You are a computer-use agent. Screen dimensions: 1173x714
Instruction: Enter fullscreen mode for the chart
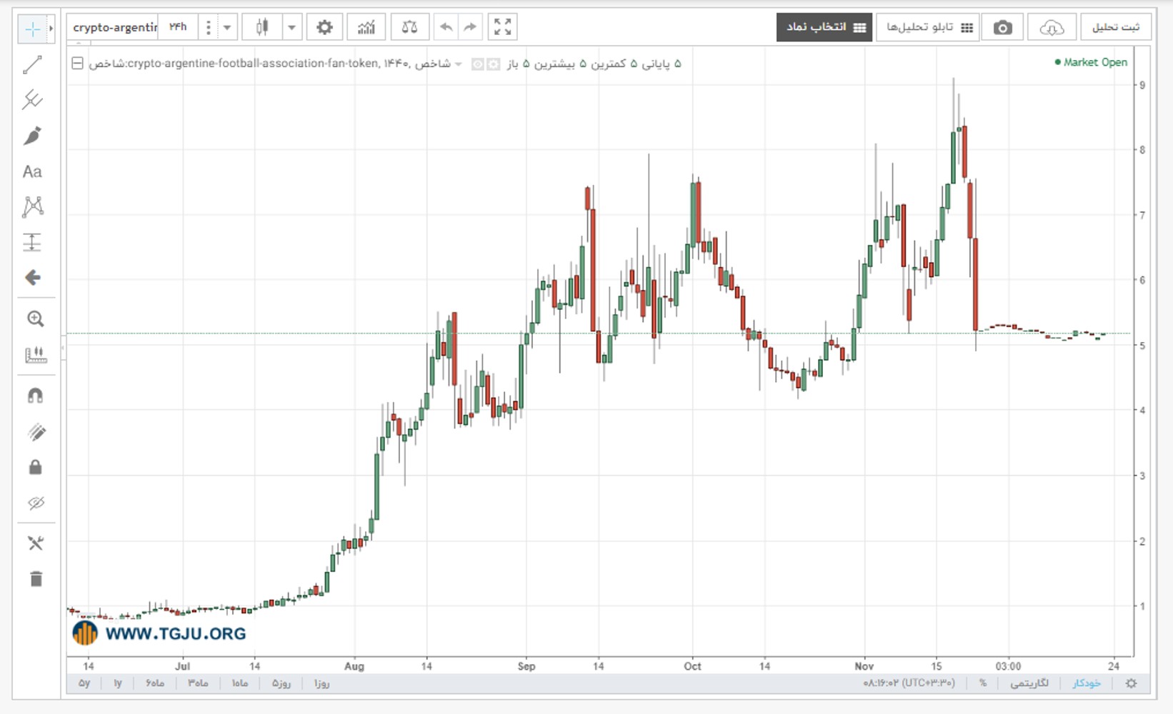coord(503,27)
